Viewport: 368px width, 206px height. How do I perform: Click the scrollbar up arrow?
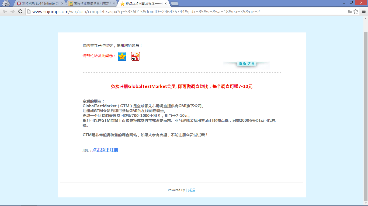pos(366,19)
